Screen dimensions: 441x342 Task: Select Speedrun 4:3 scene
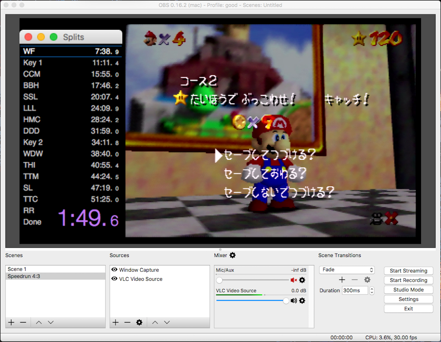(55, 276)
